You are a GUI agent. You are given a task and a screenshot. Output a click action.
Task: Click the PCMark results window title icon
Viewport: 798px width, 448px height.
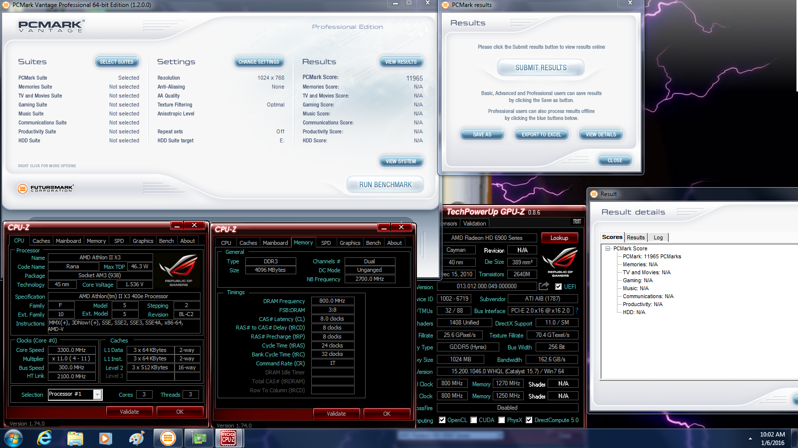(446, 4)
